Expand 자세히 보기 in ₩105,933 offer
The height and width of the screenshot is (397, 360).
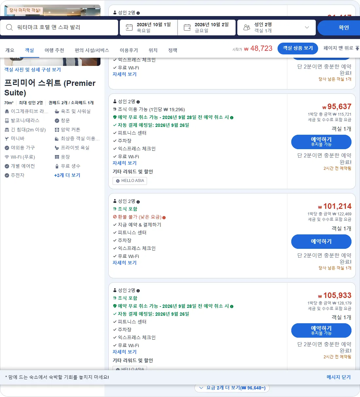[125, 352]
